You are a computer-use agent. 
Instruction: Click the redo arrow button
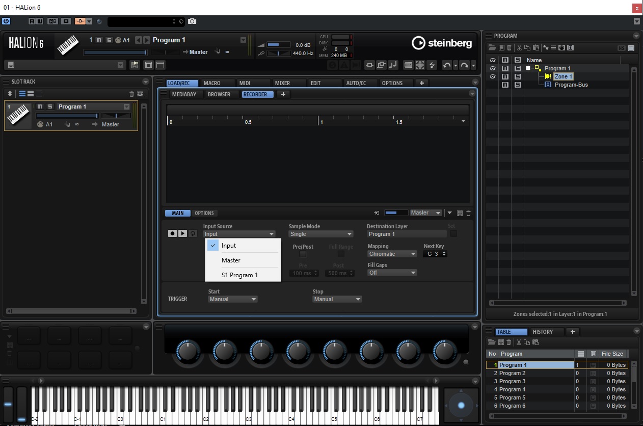(464, 65)
